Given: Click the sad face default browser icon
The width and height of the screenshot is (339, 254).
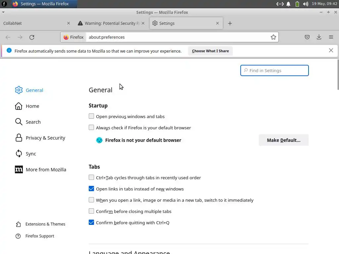Looking at the screenshot, I should (x=99, y=140).
